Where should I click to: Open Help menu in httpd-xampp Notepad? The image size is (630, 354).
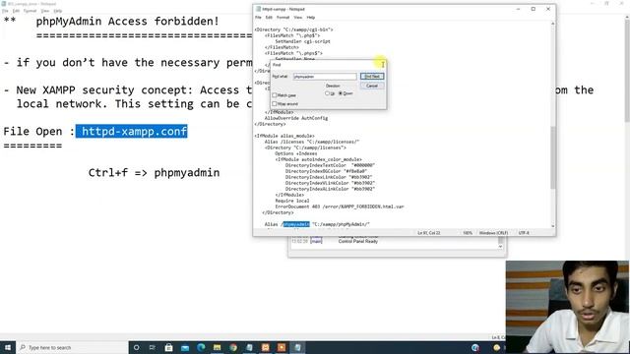pyautogui.click(x=311, y=18)
